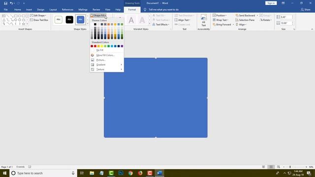Switch to Print Layout view in status bar
Image resolution: width=315 pixels, height=177 pixels.
point(271,167)
